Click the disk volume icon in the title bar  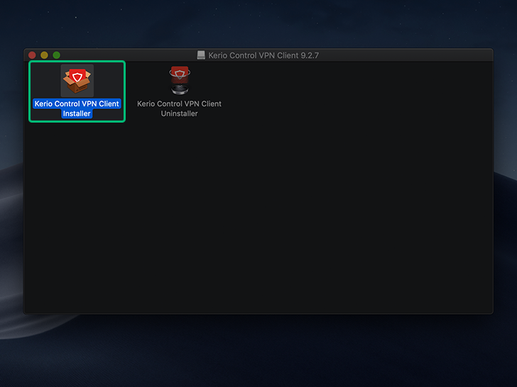[x=201, y=55]
